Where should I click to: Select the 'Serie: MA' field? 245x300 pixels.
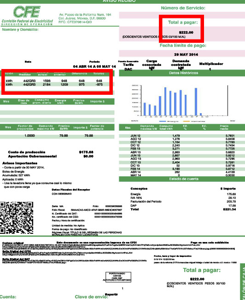[58, 206]
